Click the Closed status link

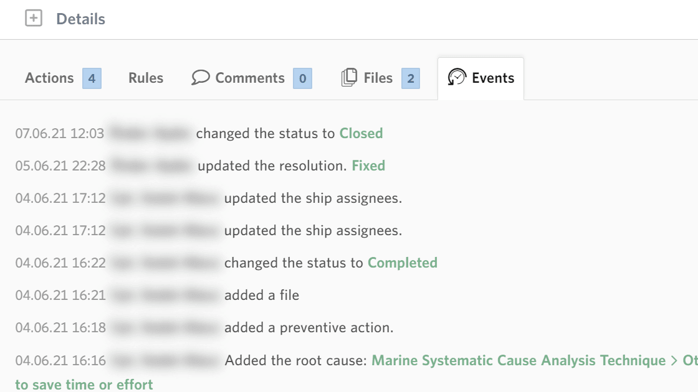(x=361, y=133)
